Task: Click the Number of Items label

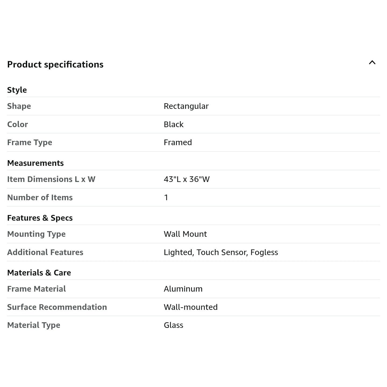Action: tap(40, 198)
